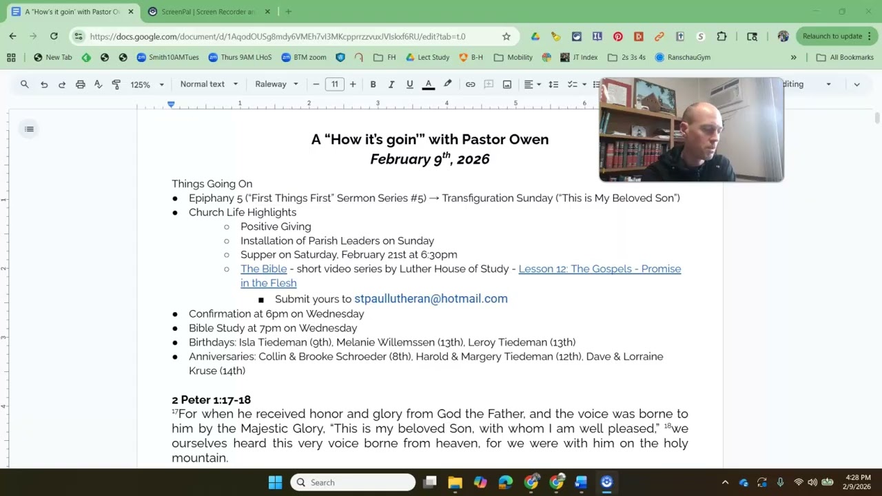
Task: Print the document
Action: click(x=80, y=84)
